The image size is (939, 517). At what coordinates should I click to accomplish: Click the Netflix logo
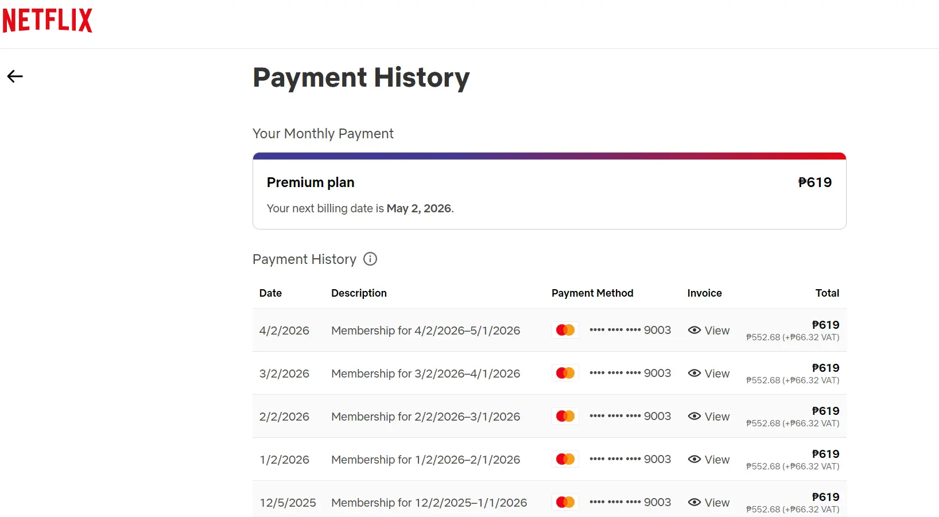pyautogui.click(x=48, y=20)
